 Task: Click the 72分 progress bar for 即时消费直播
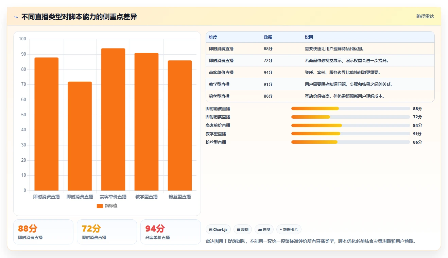350,117
